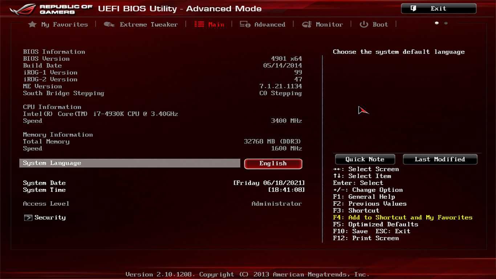Click Total Memory value 32768 MB (DDR3)

coord(273,142)
